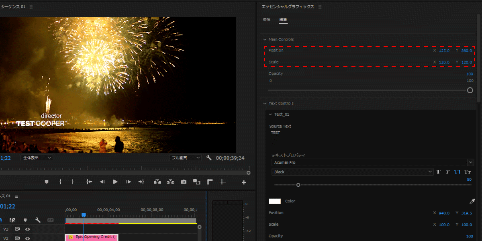Open the Acumin Pro font dropdown
The width and height of the screenshot is (482, 241).
373,162
